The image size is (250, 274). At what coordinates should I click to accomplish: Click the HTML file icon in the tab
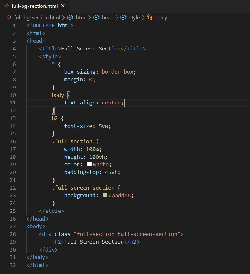pyautogui.click(x=7, y=6)
